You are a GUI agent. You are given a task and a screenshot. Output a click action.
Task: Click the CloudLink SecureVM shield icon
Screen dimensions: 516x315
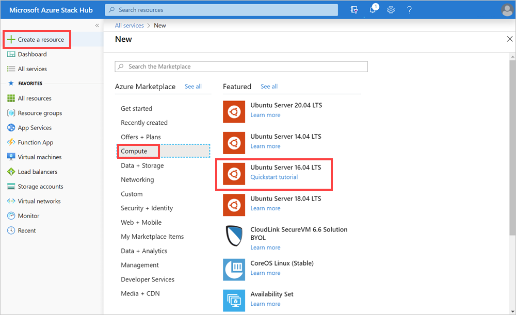tap(234, 237)
